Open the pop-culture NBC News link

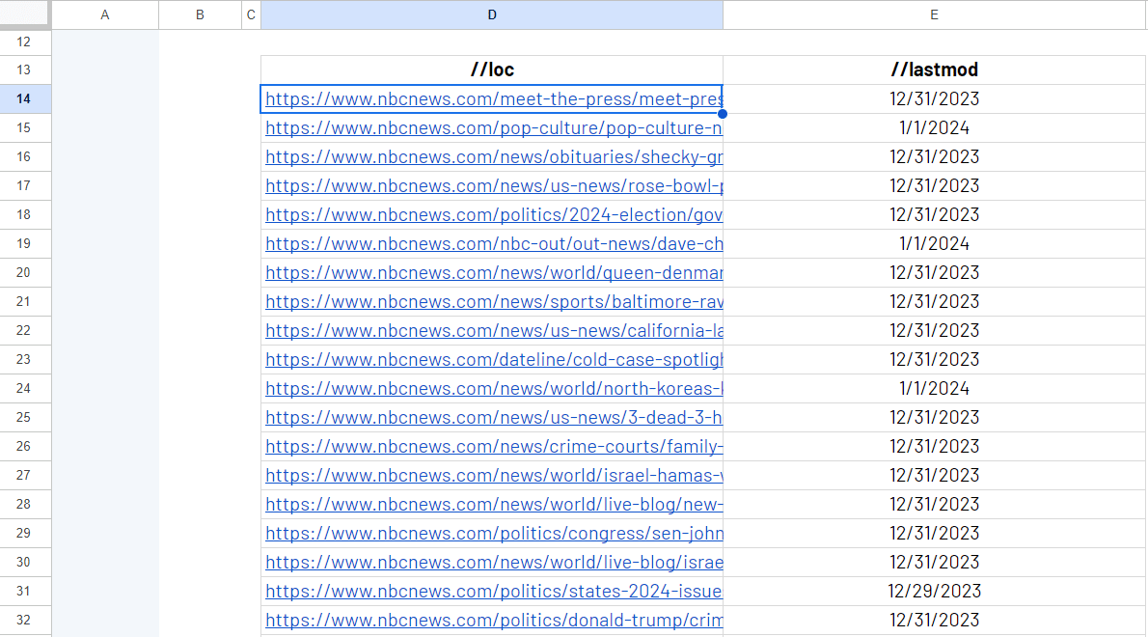(x=493, y=128)
